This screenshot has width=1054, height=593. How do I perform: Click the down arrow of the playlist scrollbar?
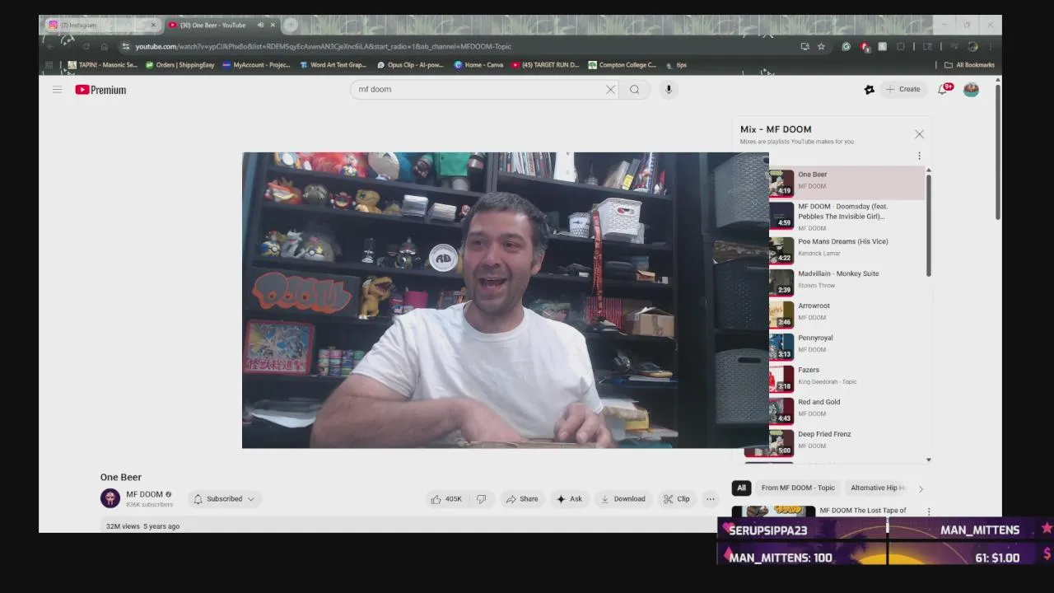929,460
